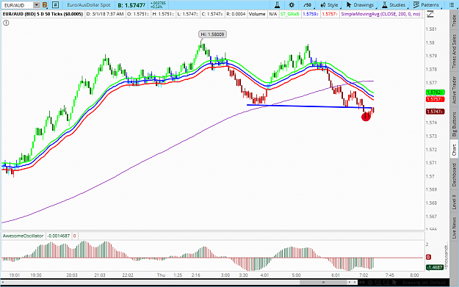Click the horizontal scrollbar thumb
The width and height of the screenshot is (459, 287).
(323, 283)
